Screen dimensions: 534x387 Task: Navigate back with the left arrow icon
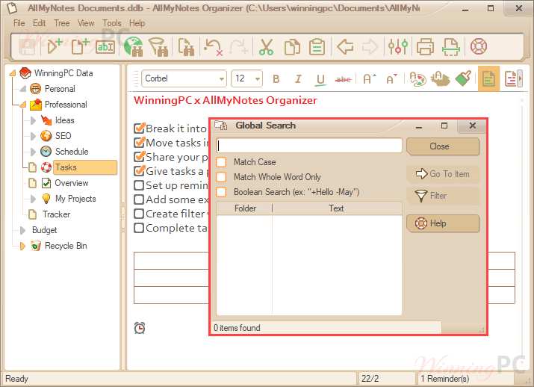tap(345, 46)
